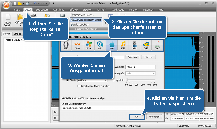217x129 pixels.
Task: Select the M4A format icon
Action: [112, 45]
